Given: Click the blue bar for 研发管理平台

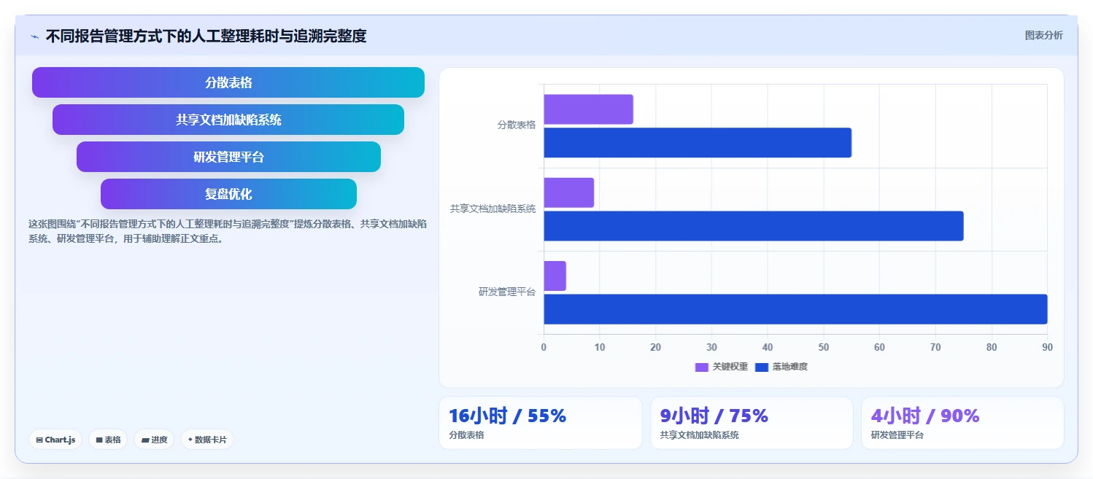Looking at the screenshot, I should coord(795,309).
